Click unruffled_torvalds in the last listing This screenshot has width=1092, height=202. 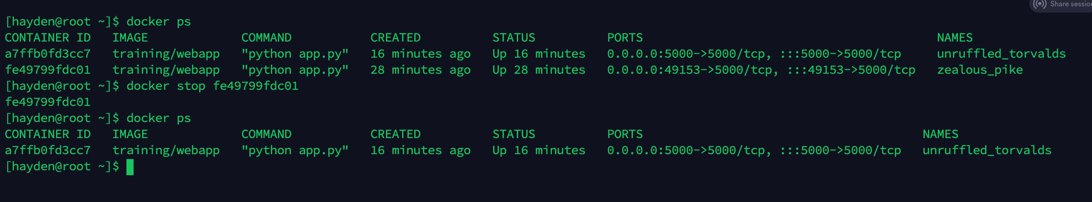click(x=987, y=150)
